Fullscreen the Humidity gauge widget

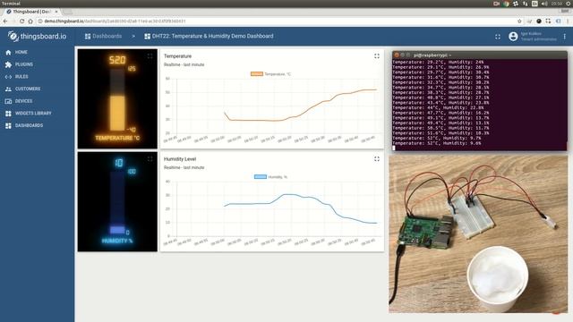[x=150, y=159]
